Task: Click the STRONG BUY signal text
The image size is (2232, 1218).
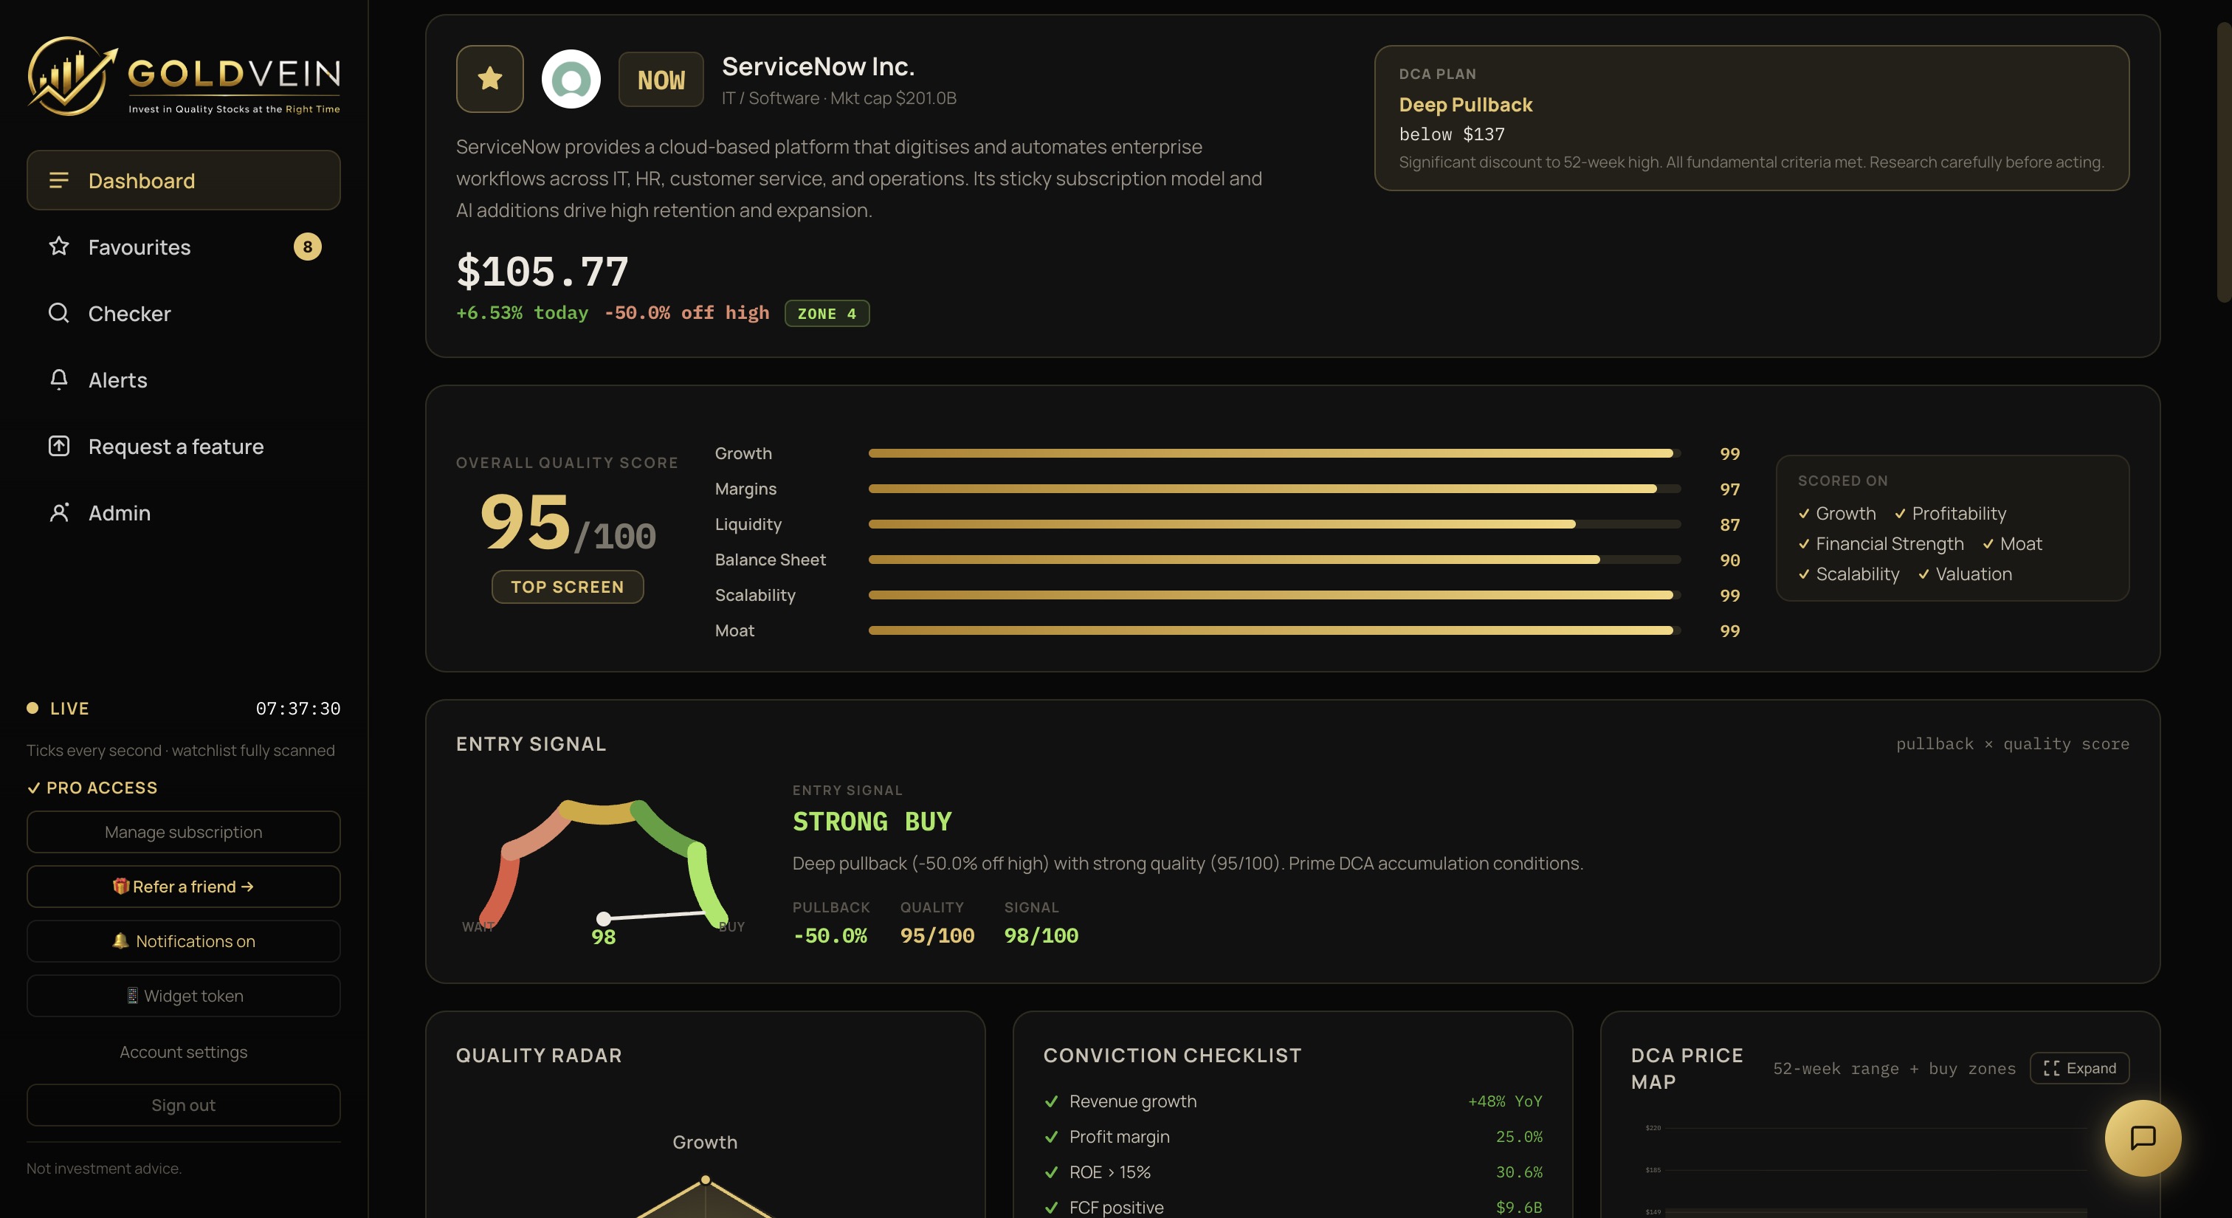Action: click(x=872, y=822)
